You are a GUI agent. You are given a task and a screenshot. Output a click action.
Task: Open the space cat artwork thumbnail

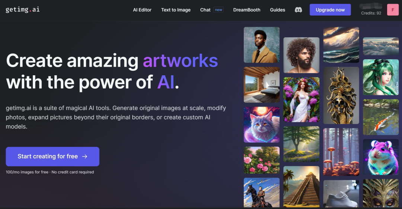pyautogui.click(x=262, y=124)
